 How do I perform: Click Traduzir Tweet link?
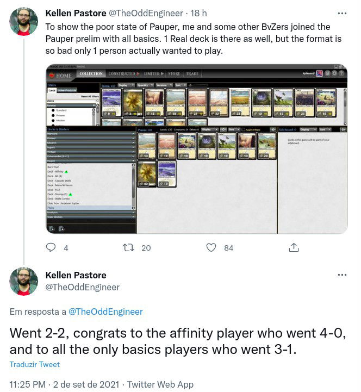pos(35,364)
